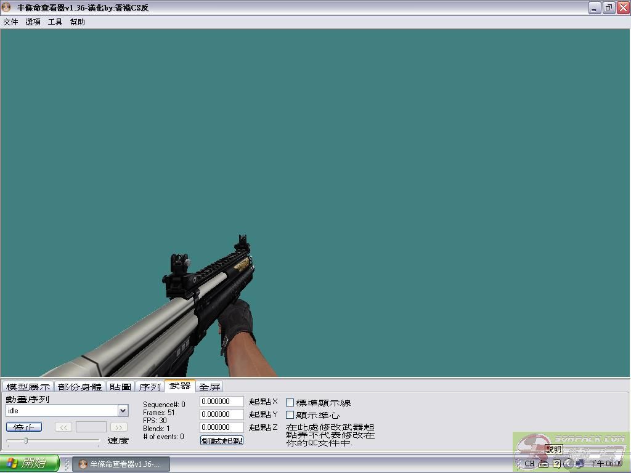Open the 選項 Options menu

click(33, 22)
